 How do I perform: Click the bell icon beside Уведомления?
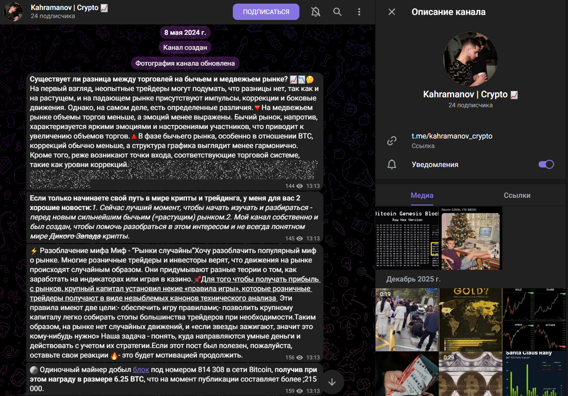pyautogui.click(x=392, y=164)
